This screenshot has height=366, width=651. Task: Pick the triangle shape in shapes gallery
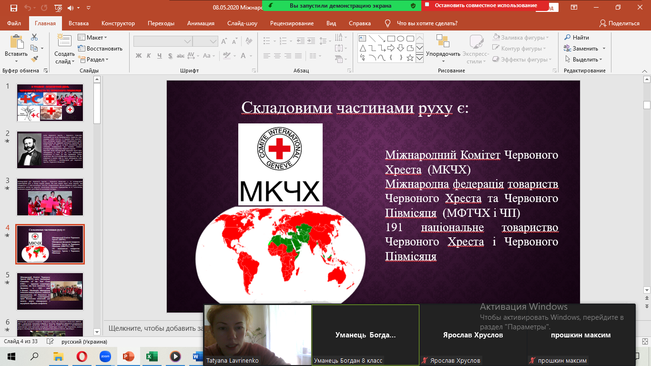(362, 48)
